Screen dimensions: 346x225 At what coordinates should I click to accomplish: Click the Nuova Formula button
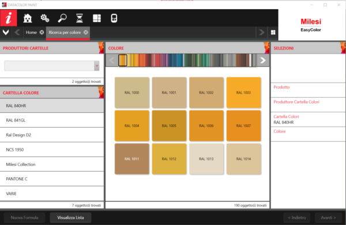pos(24,218)
